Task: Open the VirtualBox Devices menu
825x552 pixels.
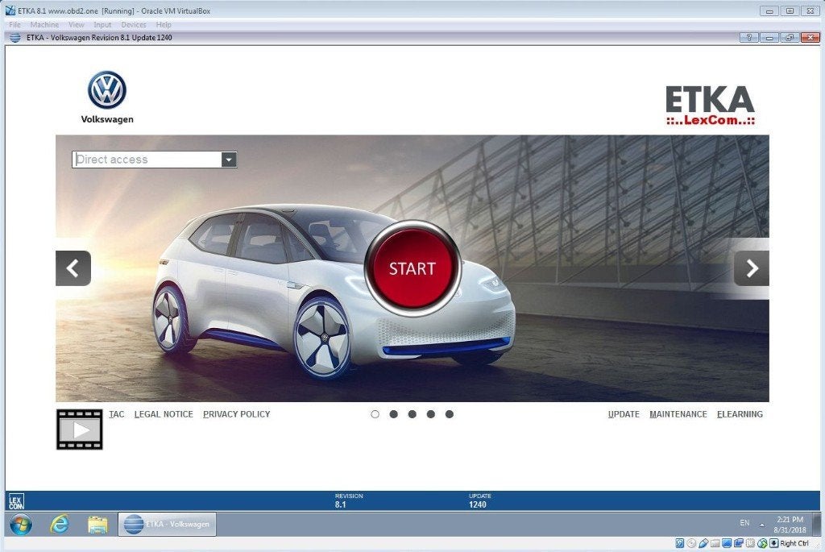Action: (x=134, y=25)
